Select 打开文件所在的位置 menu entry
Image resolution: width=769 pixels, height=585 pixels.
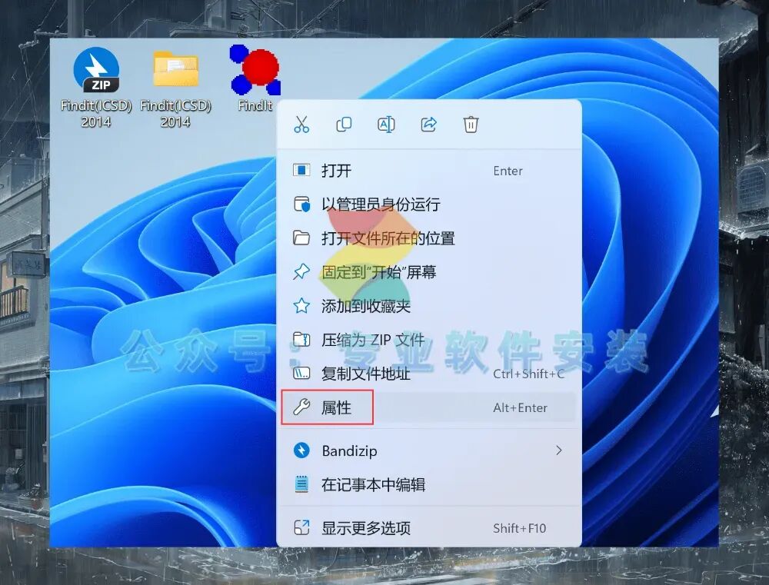pyautogui.click(x=429, y=238)
